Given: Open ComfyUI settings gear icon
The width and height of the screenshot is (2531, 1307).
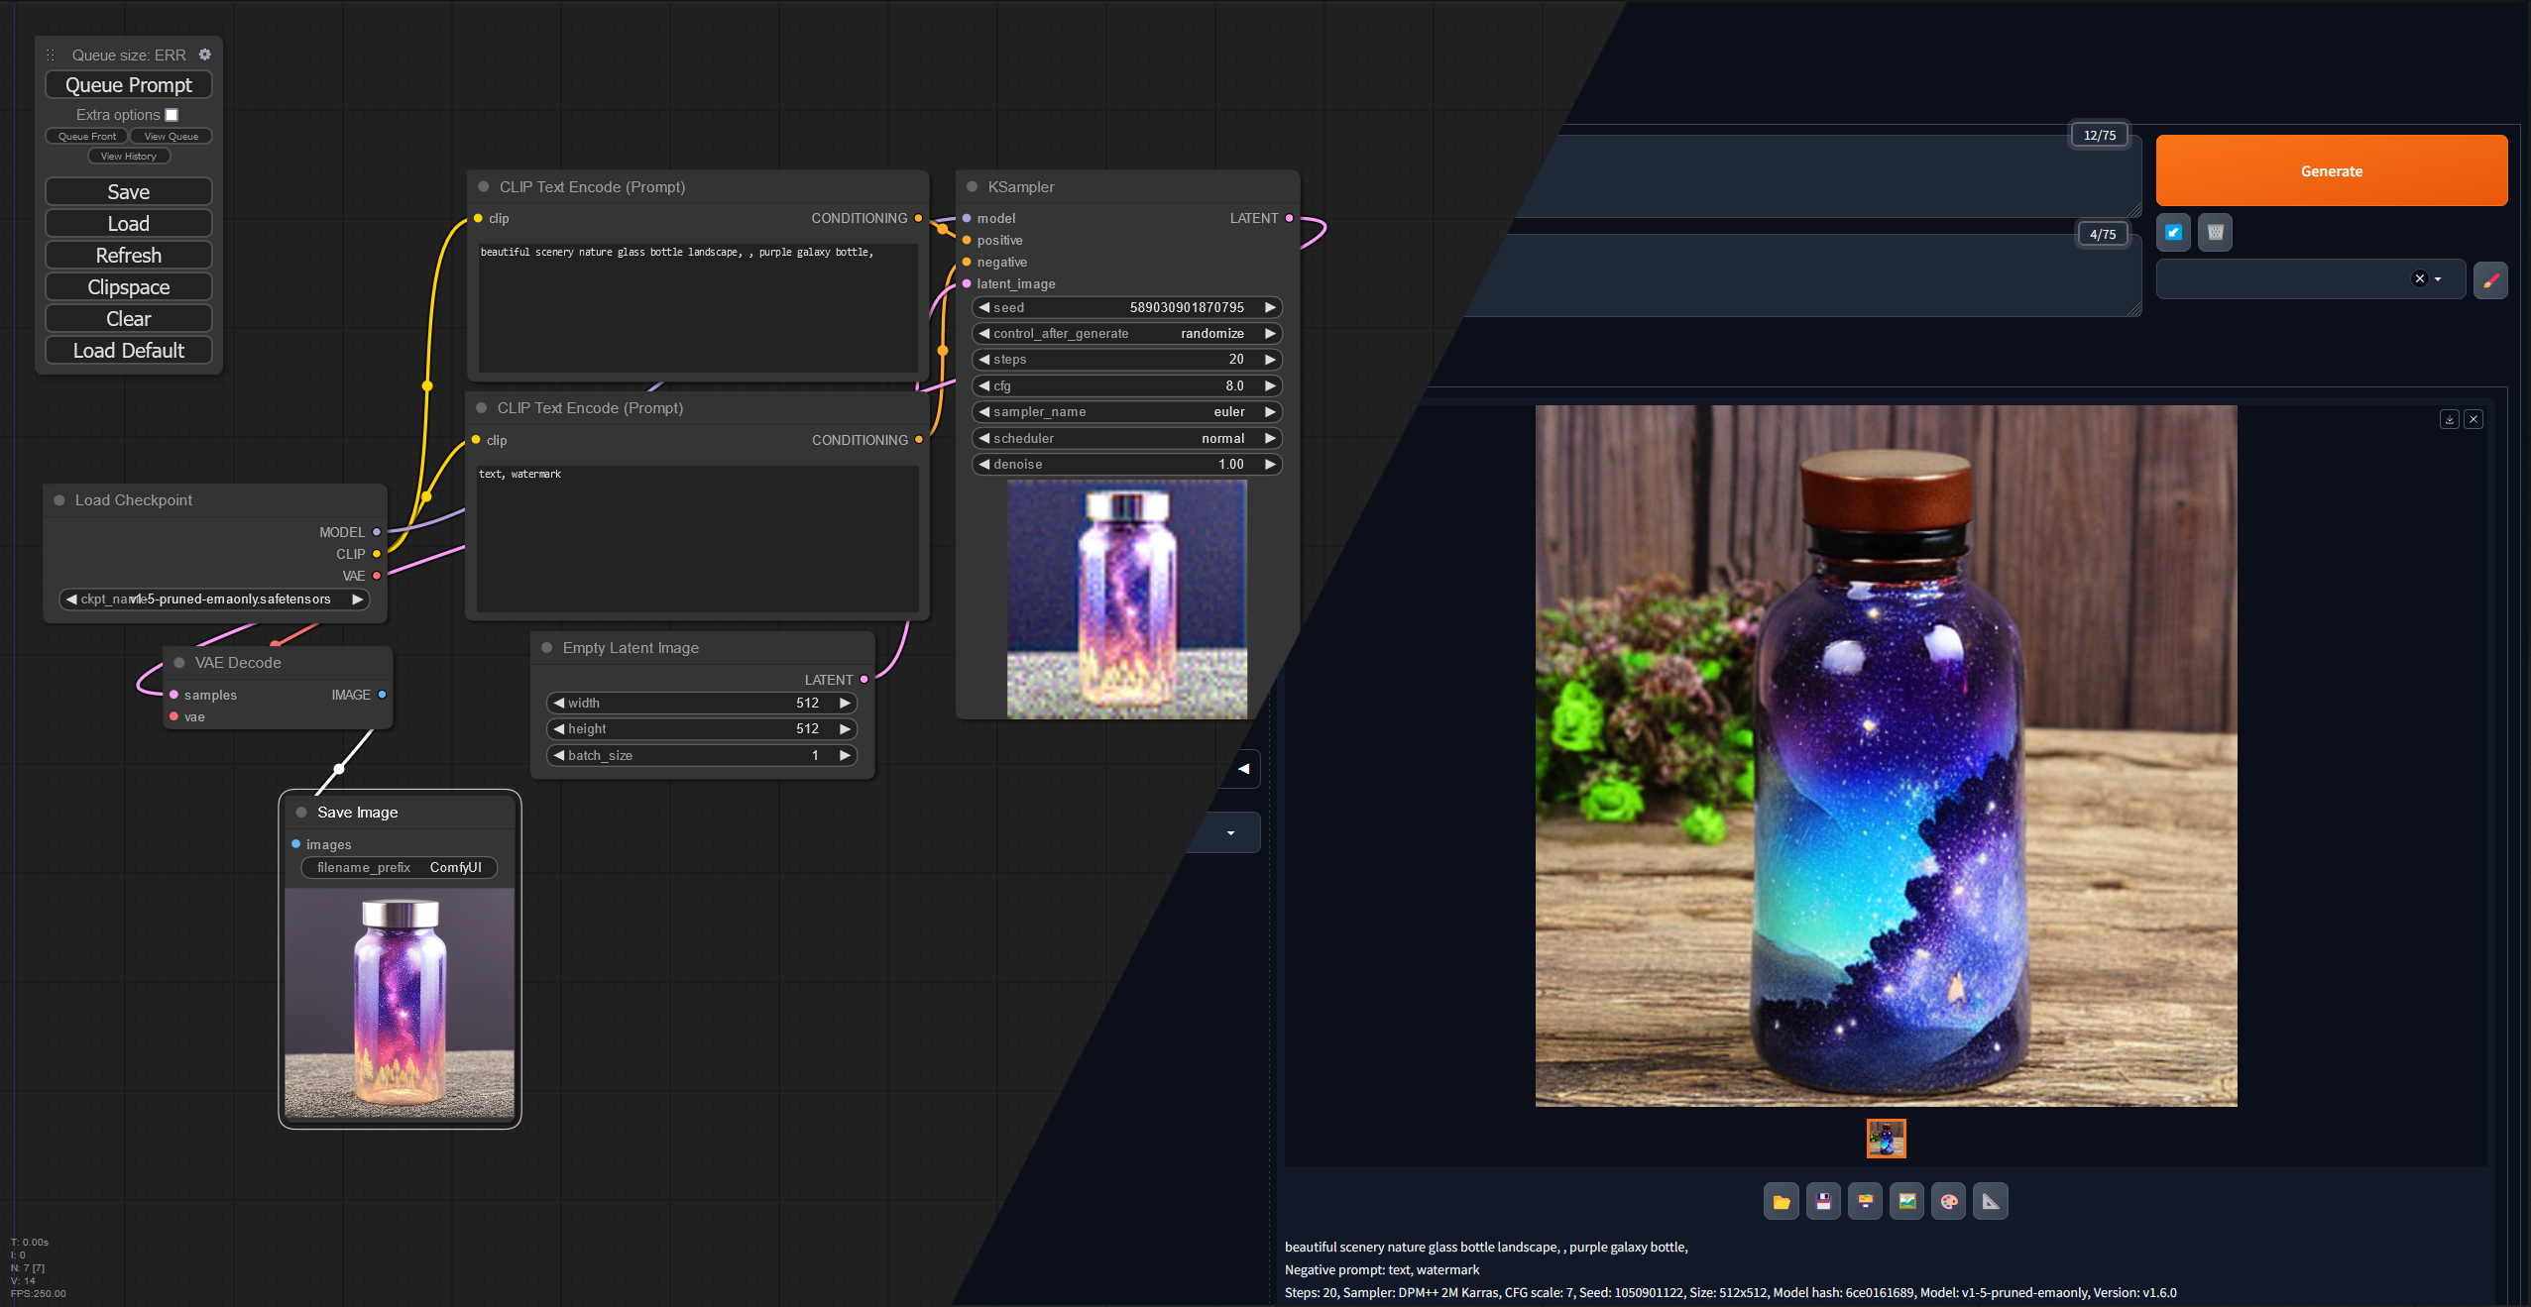Looking at the screenshot, I should [x=205, y=54].
